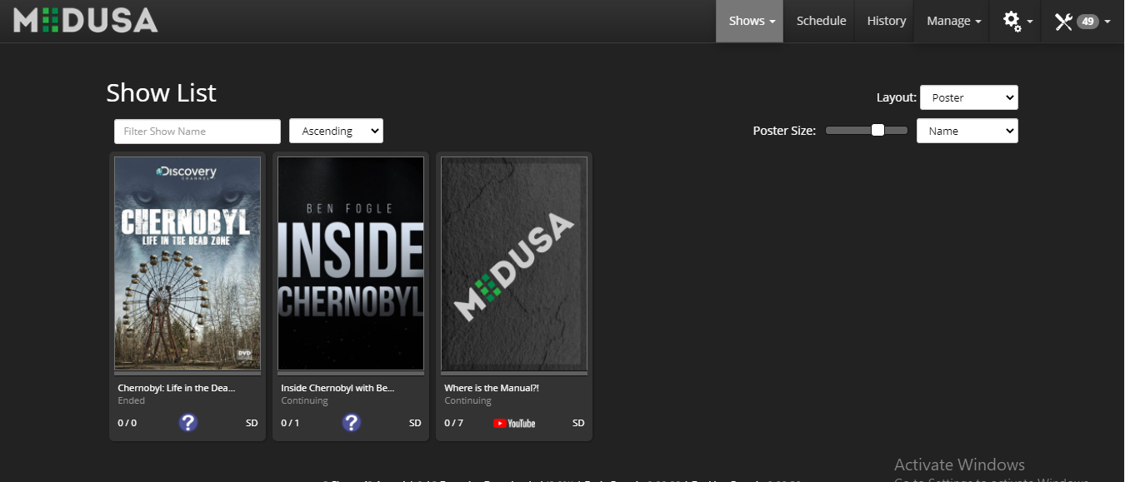
Task: Select the Inside Chernobyl poster thumbnail
Action: [351, 263]
